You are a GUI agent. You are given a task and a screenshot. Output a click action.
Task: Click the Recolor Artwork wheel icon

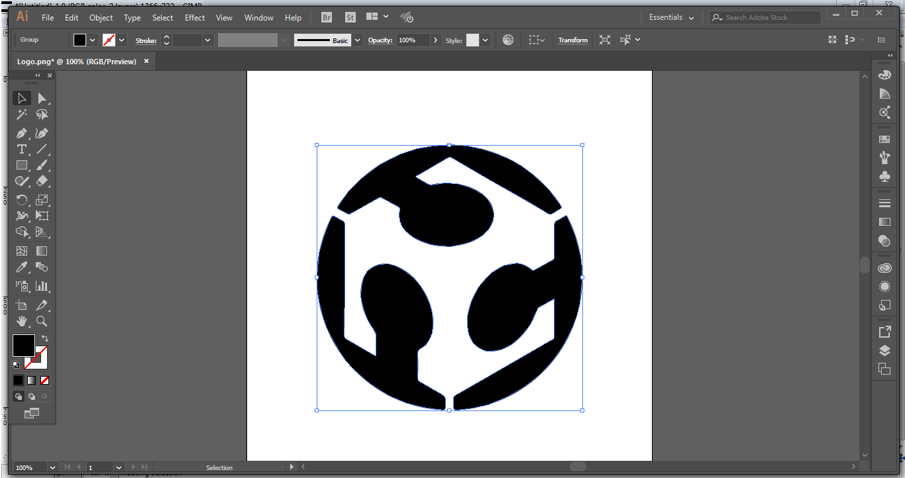pyautogui.click(x=508, y=40)
